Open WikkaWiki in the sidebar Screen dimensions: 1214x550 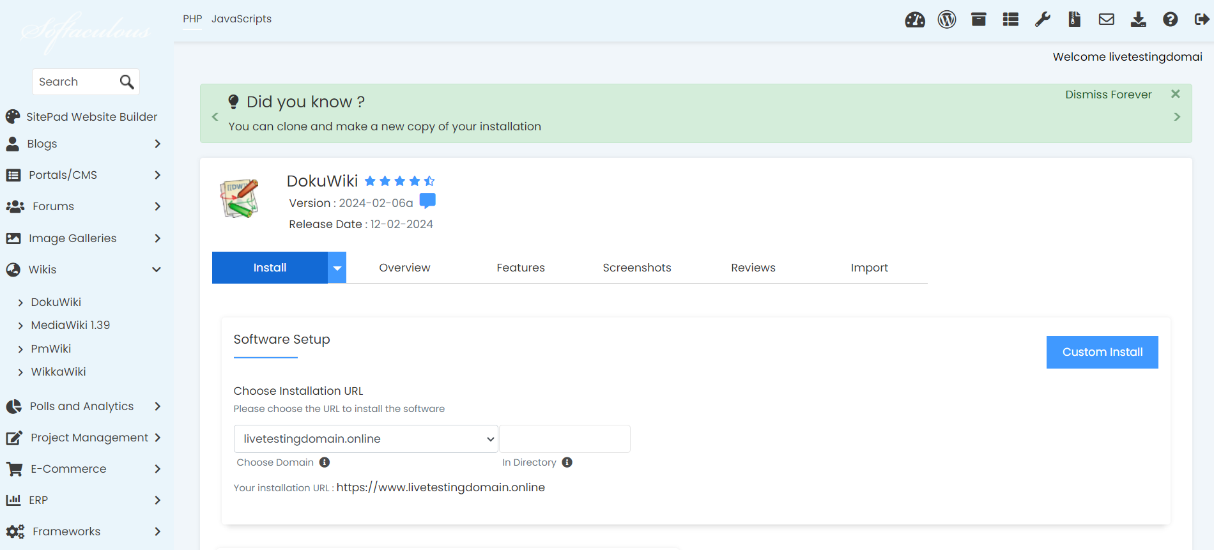coord(58,372)
